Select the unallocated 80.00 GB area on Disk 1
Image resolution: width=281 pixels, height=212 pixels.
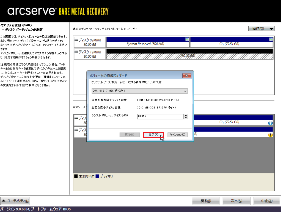click(190, 56)
